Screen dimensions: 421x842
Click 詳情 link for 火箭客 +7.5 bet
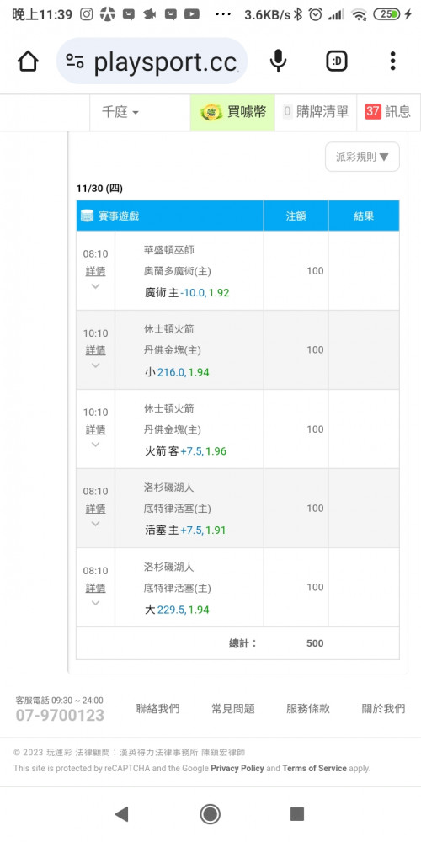[96, 429]
